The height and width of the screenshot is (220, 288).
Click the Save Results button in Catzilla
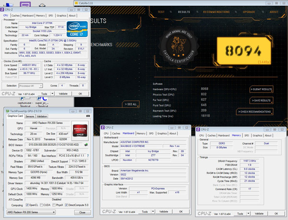261,101
